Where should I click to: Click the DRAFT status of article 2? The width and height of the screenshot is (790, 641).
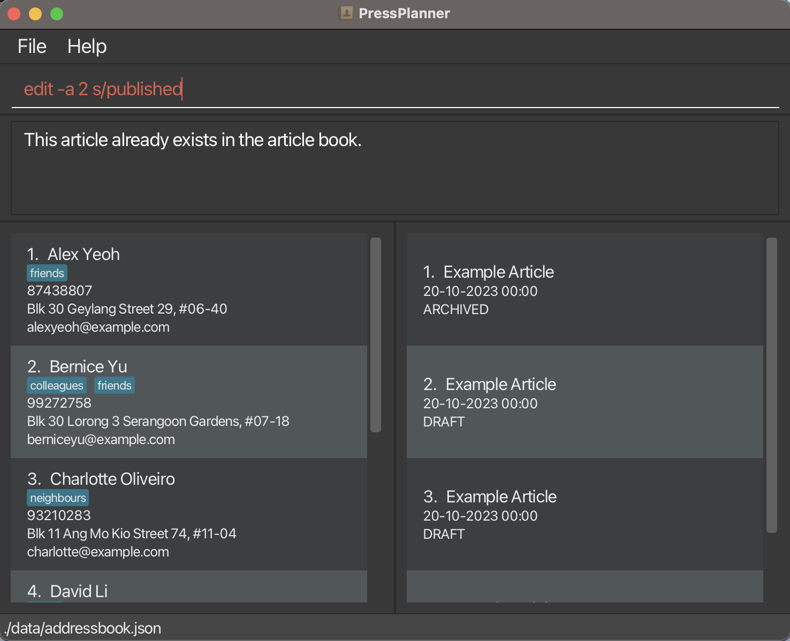(x=444, y=422)
